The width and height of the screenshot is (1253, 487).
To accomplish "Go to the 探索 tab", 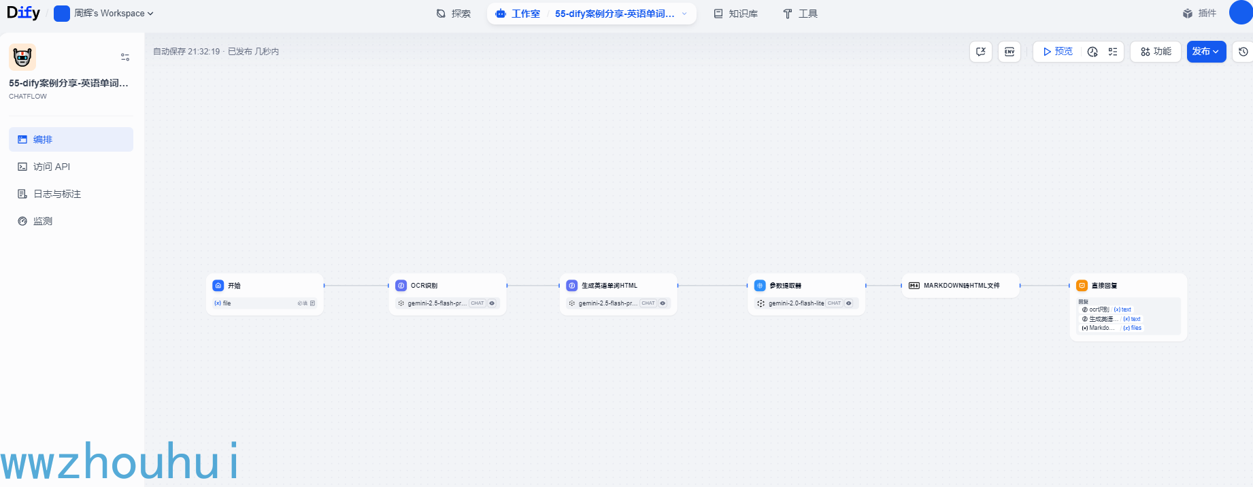I will click(454, 14).
